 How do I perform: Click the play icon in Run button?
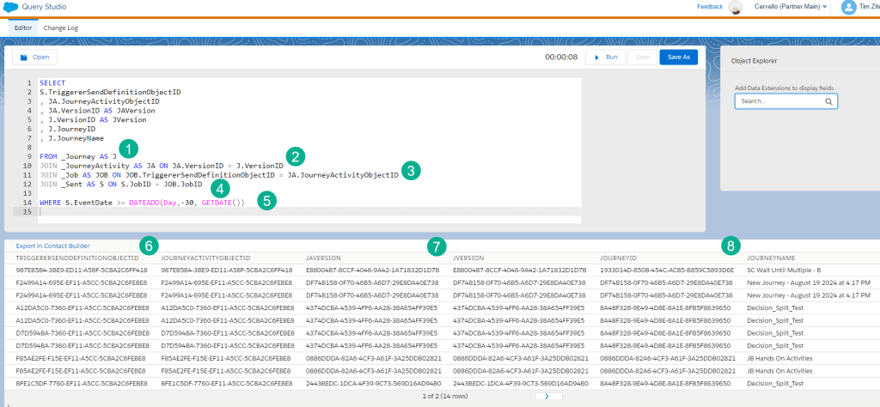pos(597,58)
